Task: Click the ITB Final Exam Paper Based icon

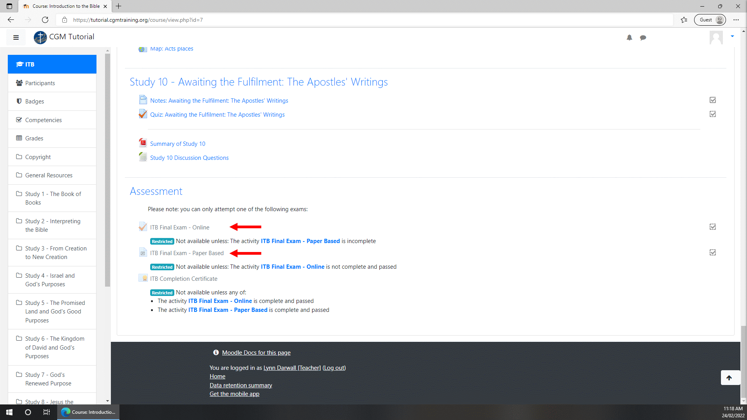Action: tap(143, 252)
